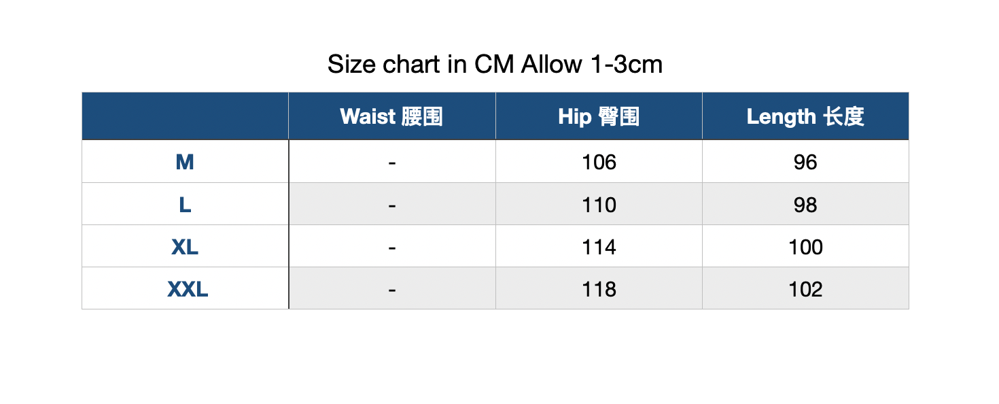
Task: Select the length value 100 cell
Action: click(x=805, y=246)
